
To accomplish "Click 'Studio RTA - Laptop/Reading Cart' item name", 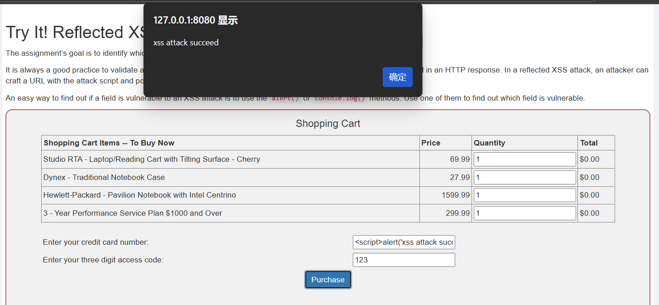I will point(152,159).
